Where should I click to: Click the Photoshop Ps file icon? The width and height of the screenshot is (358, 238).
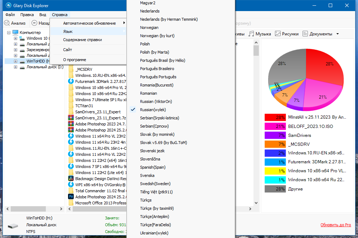[x=71, y=197]
